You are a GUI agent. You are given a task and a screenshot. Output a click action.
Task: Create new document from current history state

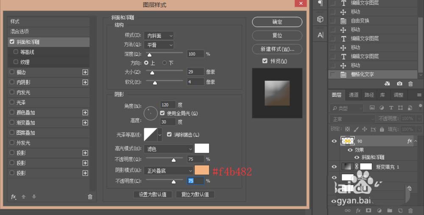[x=387, y=84]
